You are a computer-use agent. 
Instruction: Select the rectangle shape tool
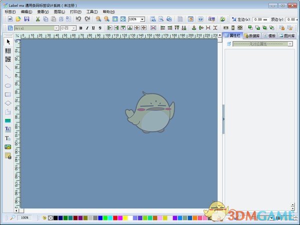(8, 94)
